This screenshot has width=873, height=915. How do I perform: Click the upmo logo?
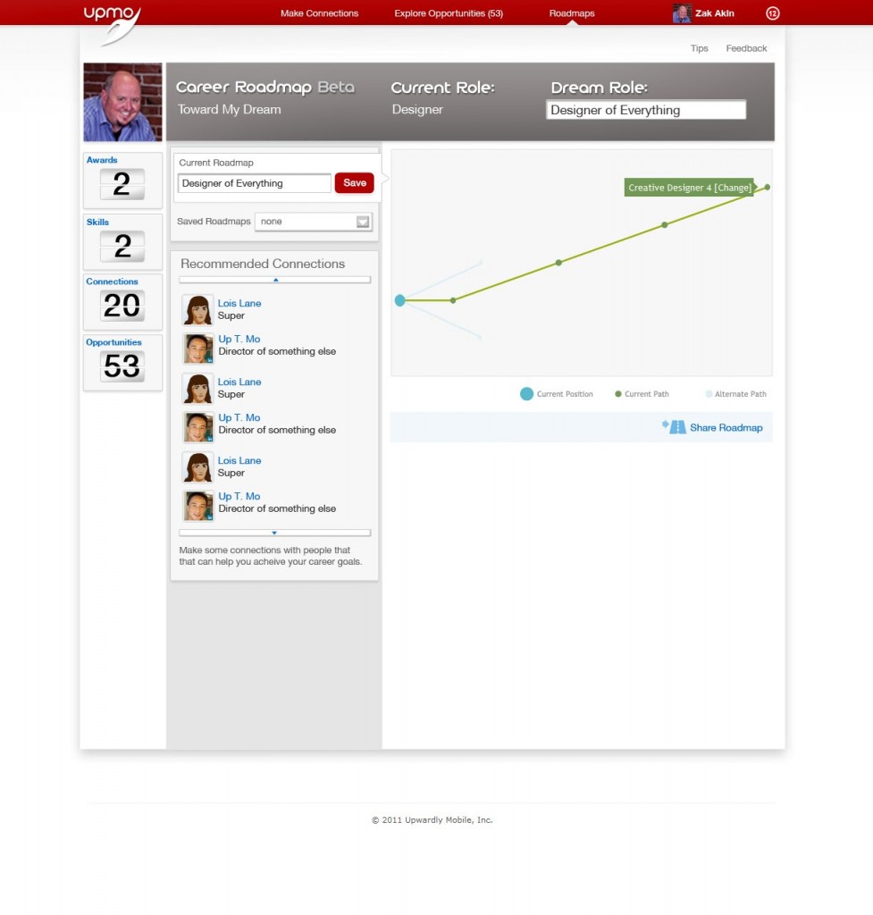click(112, 25)
